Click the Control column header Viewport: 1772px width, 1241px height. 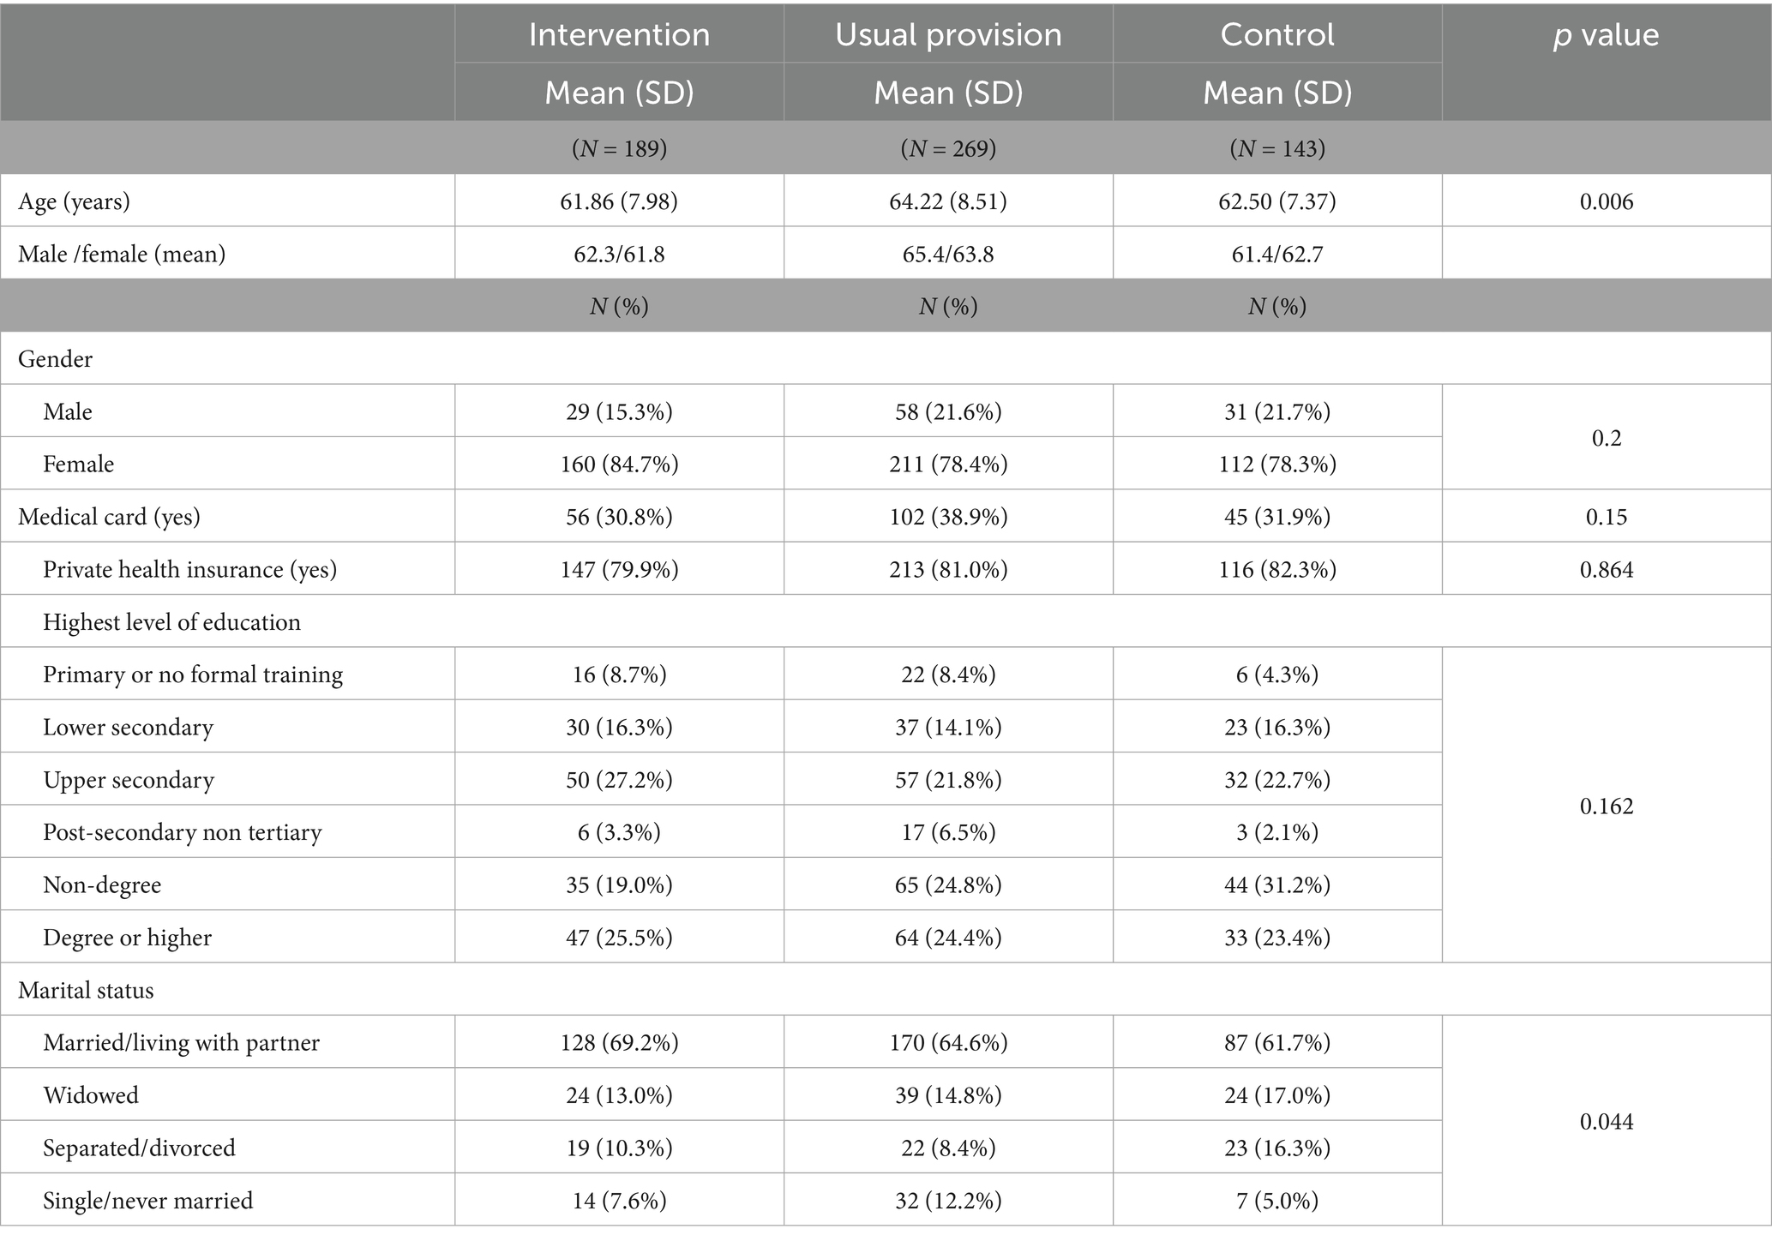coord(1277,35)
